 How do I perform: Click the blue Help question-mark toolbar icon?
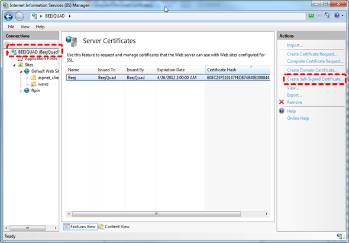click(x=337, y=15)
